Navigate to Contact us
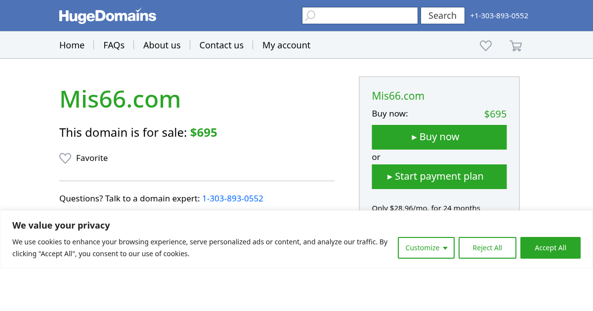 tap(221, 45)
